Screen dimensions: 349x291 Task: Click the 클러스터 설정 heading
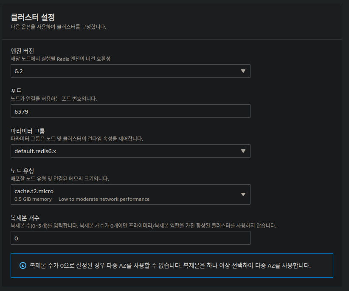33,17
